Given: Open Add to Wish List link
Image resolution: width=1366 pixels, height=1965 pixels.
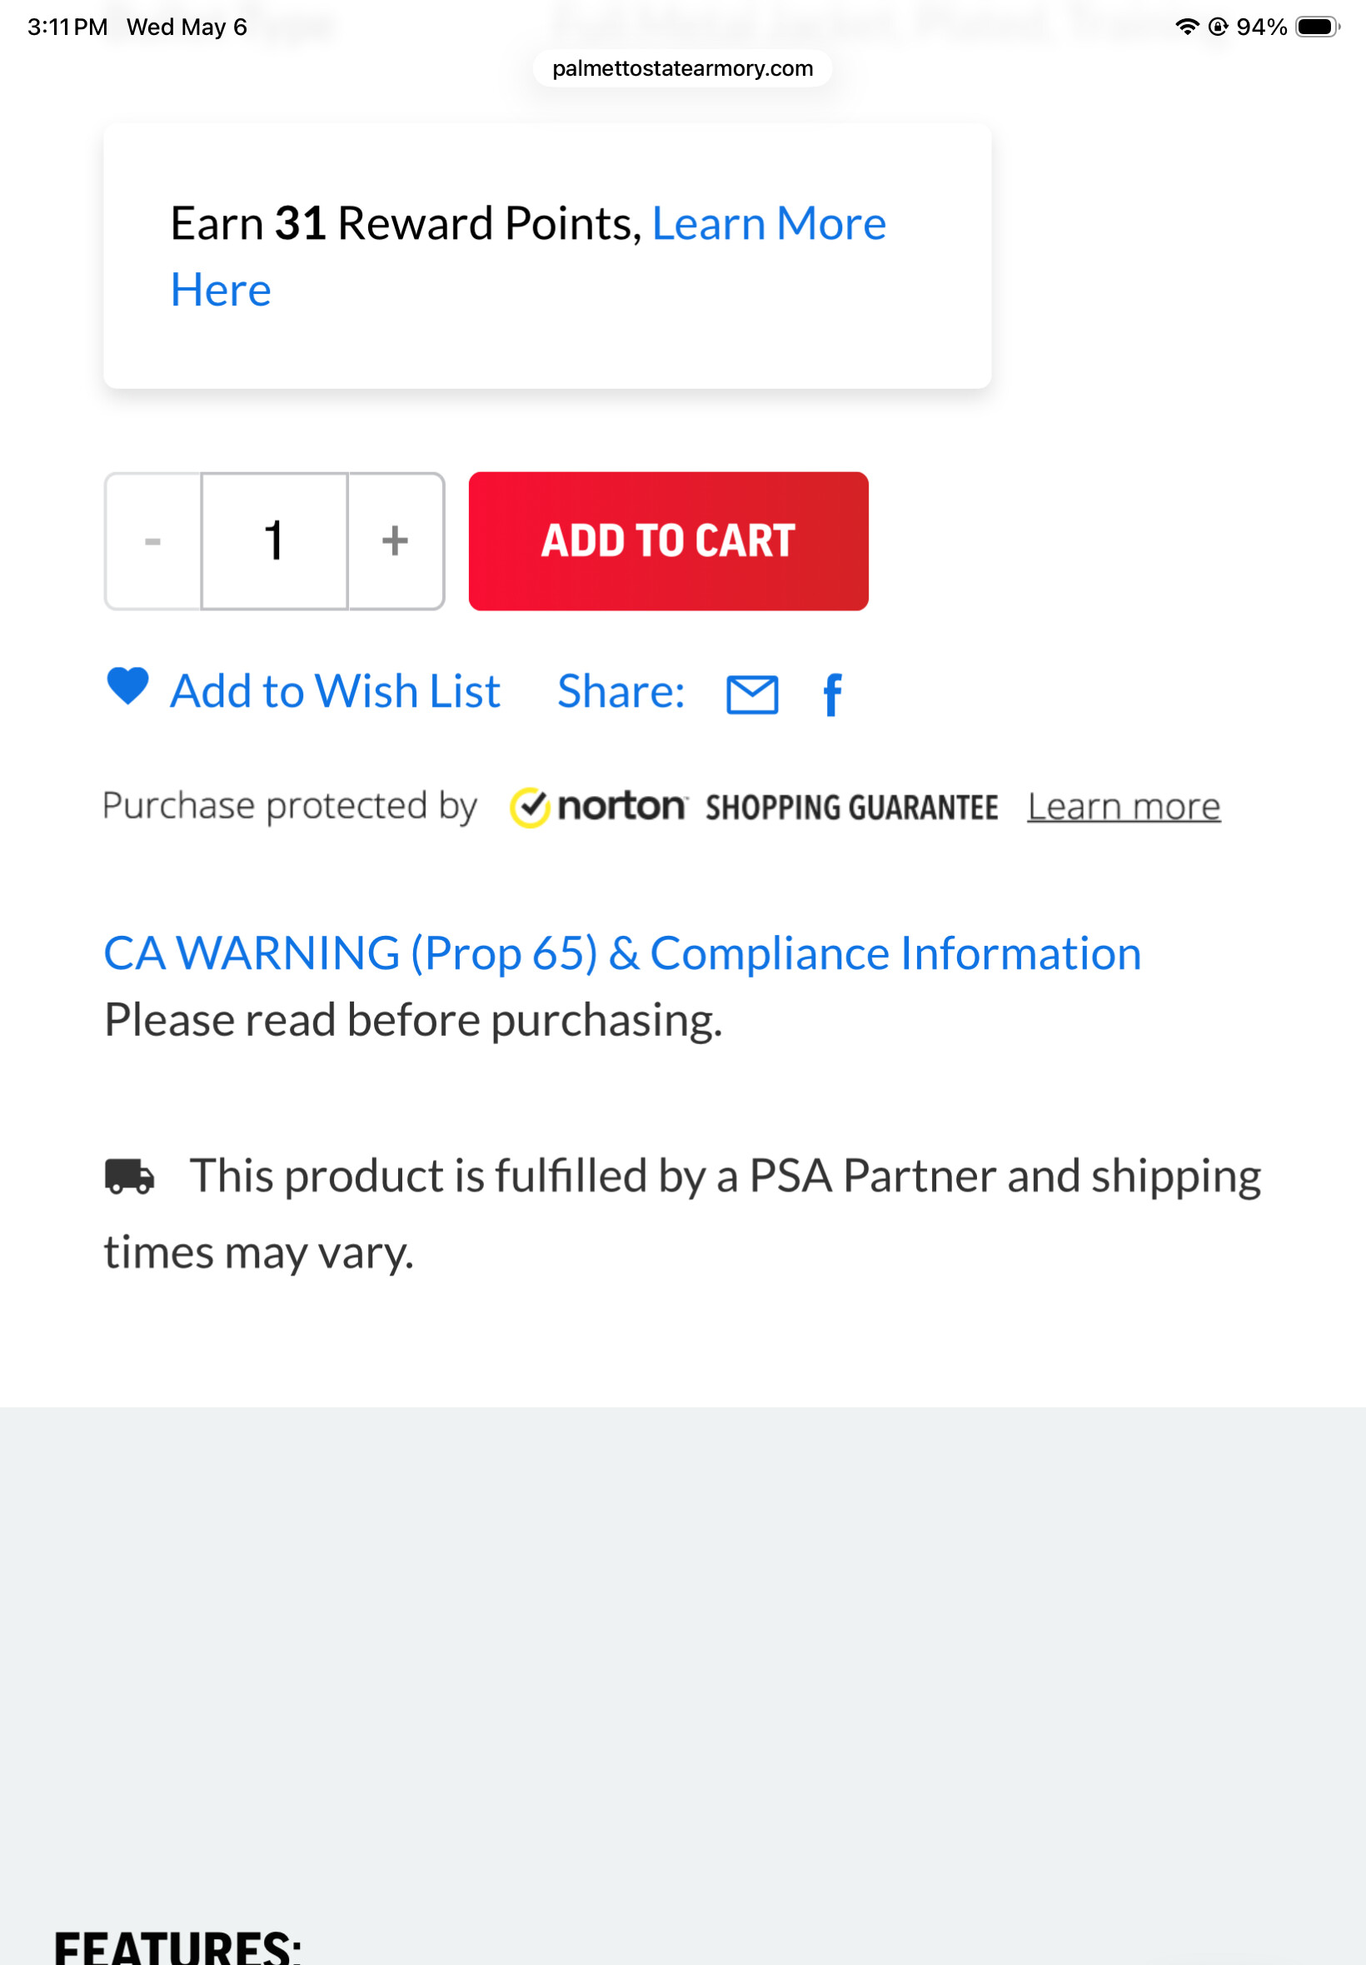Looking at the screenshot, I should point(335,690).
